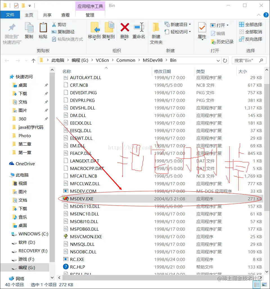Viewport: 270px width, 289px height.
Task: Click the Cut scissors button
Action: (59, 24)
